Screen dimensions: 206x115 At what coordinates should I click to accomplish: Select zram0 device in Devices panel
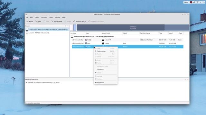coord(47,33)
